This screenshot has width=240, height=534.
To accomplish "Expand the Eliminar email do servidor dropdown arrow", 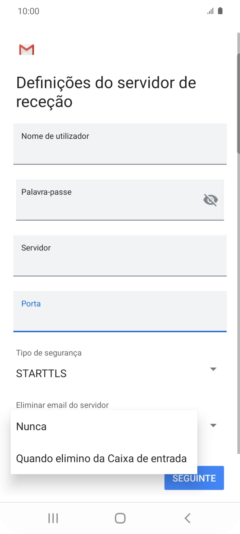I will pos(213,425).
